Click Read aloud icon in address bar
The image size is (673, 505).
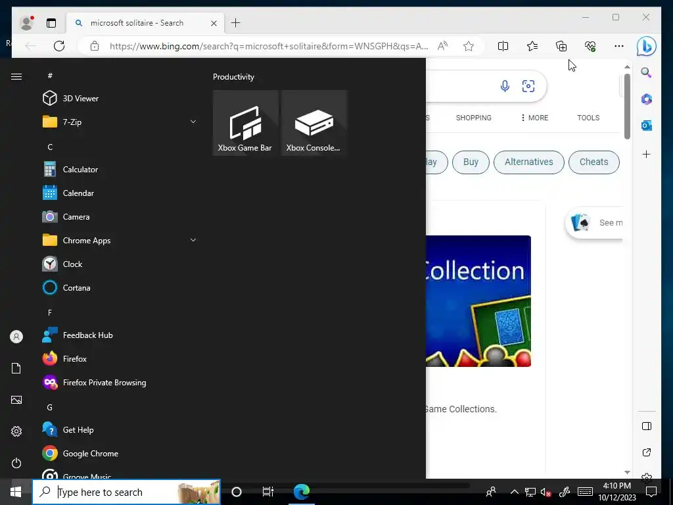(x=442, y=46)
